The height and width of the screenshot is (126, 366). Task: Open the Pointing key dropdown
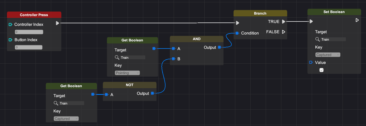[127, 73]
